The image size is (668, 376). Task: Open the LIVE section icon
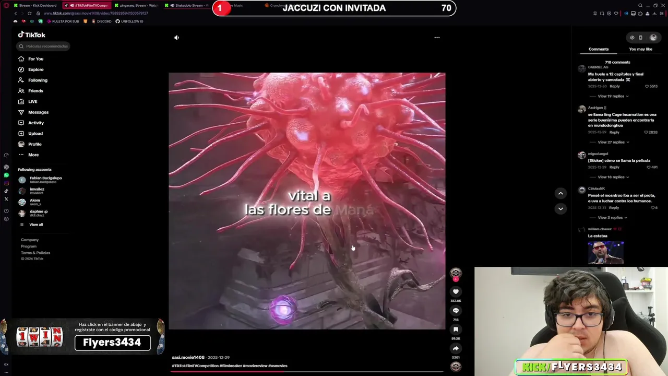pos(21,101)
